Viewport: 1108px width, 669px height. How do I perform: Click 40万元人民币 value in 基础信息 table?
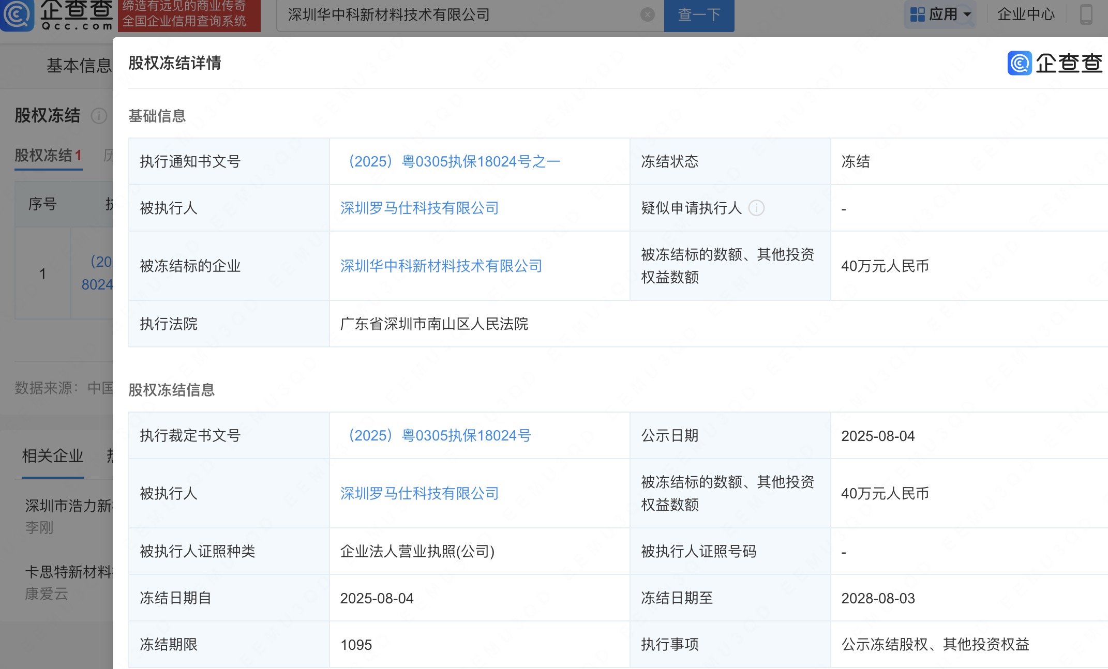point(885,266)
